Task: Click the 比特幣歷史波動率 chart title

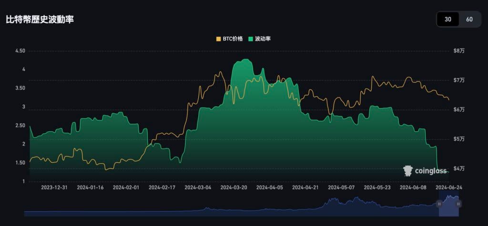Action: click(x=40, y=20)
